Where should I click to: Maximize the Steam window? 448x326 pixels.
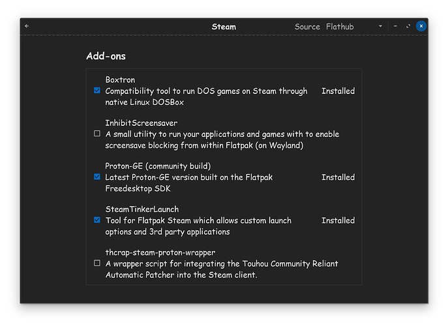(x=408, y=26)
